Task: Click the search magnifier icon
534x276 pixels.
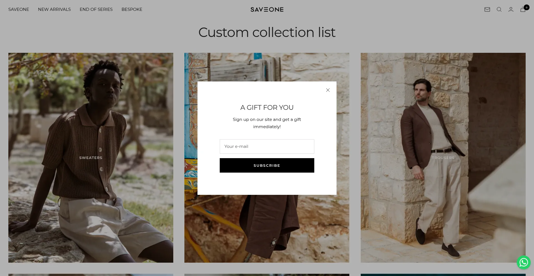Action: 499,9
